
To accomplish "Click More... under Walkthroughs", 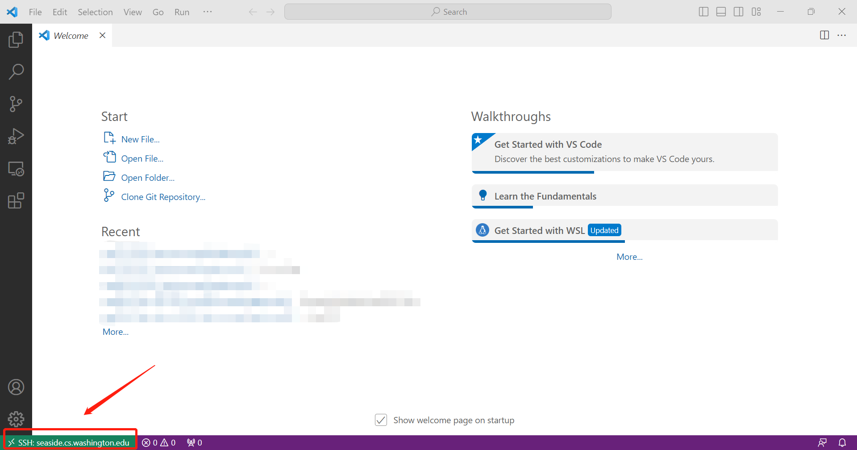I will 629,257.
